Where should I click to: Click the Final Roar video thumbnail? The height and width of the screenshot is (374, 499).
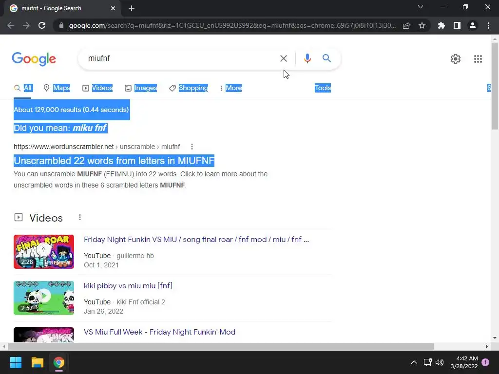click(x=44, y=252)
